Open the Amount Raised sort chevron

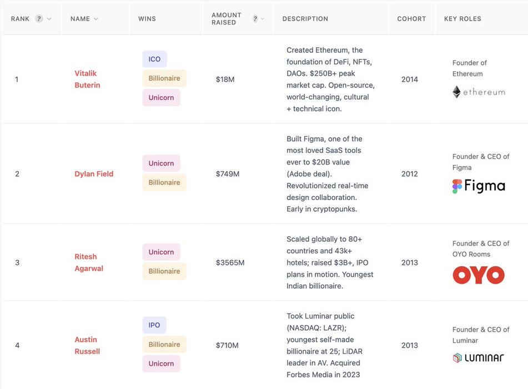coord(263,19)
